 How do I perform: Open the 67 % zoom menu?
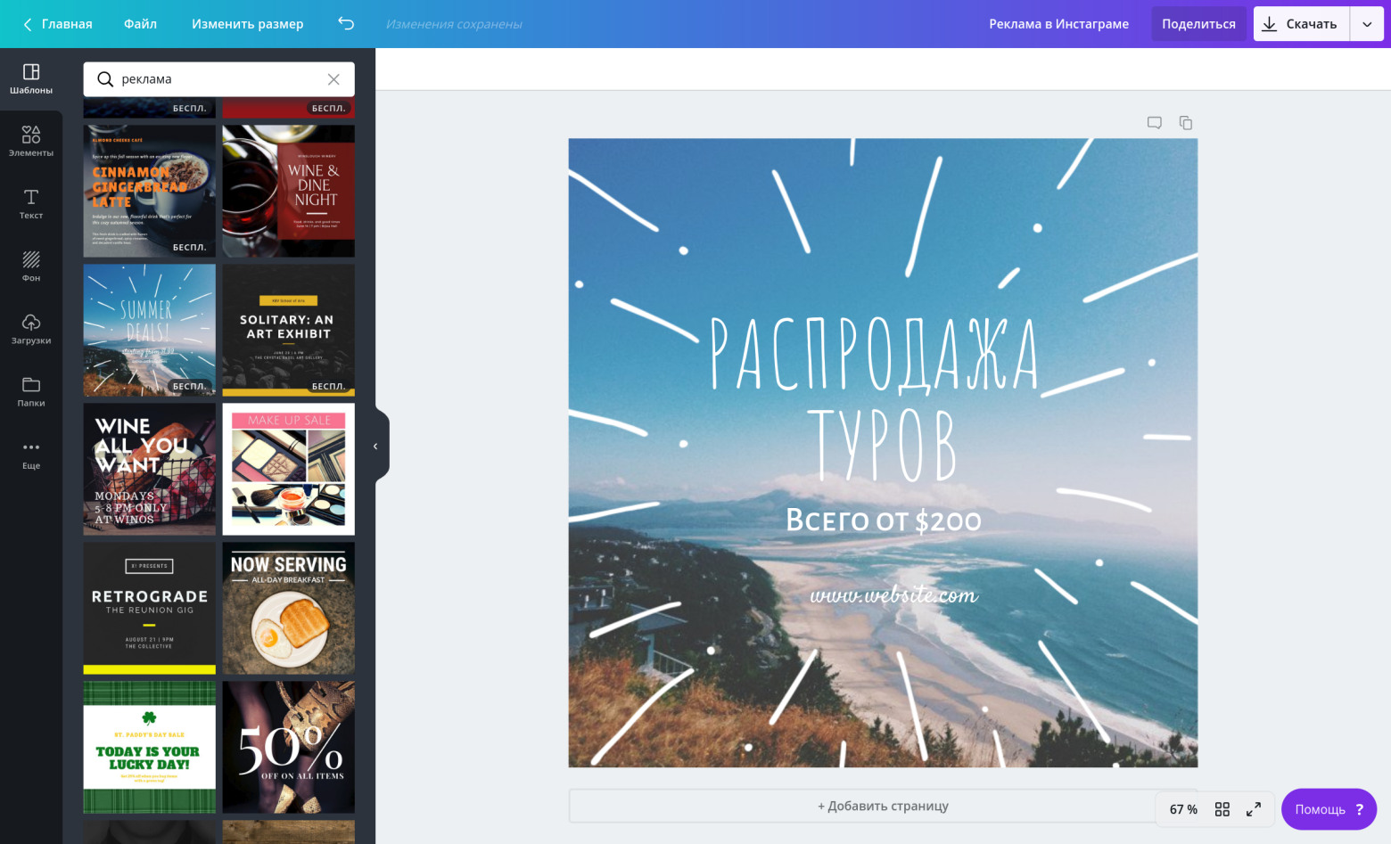[1183, 809]
